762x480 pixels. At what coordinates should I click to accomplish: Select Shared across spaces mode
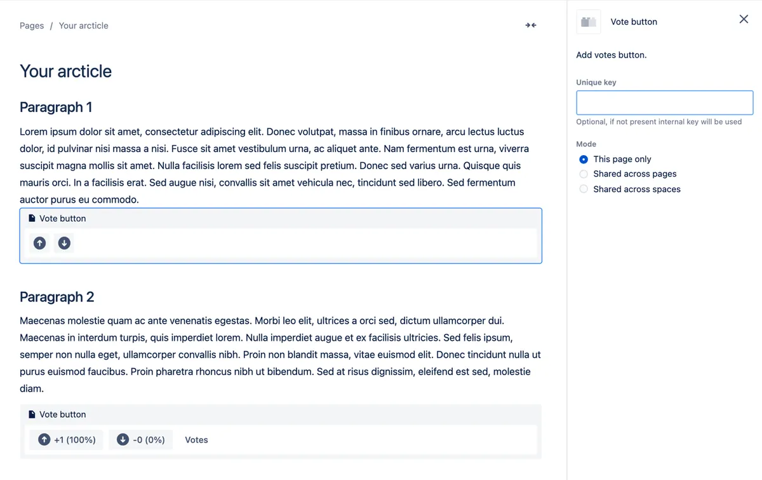coord(584,189)
